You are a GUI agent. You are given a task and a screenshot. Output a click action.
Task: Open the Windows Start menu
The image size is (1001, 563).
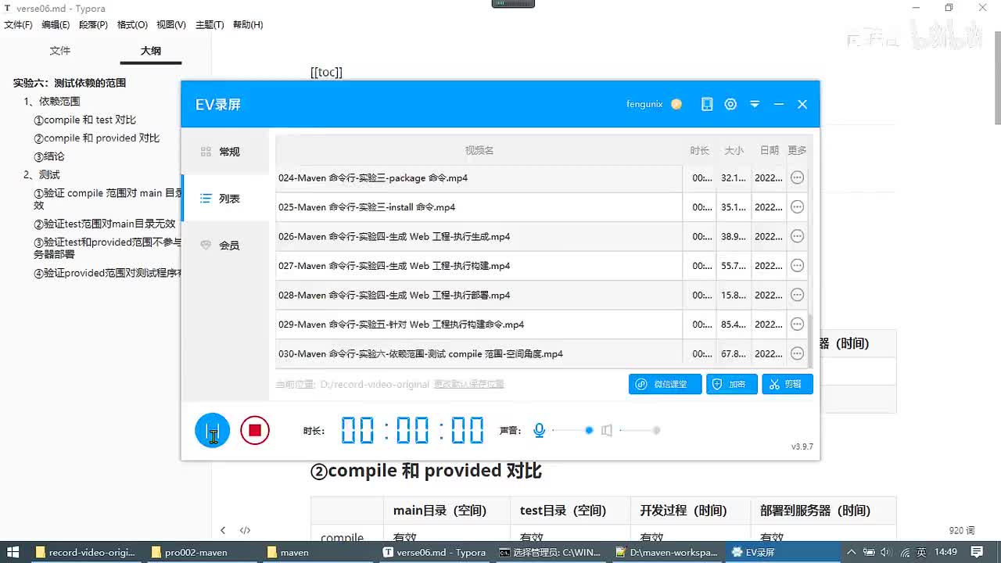13,552
